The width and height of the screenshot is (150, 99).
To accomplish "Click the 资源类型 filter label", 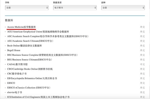I will point(57,3).
